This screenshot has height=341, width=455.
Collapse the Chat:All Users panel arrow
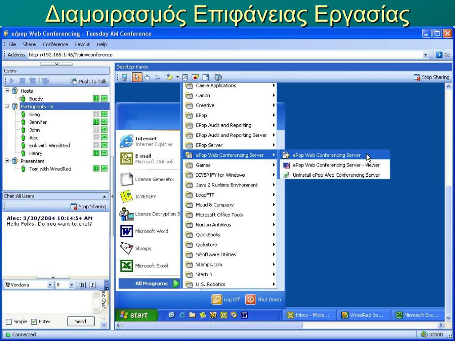click(x=104, y=196)
